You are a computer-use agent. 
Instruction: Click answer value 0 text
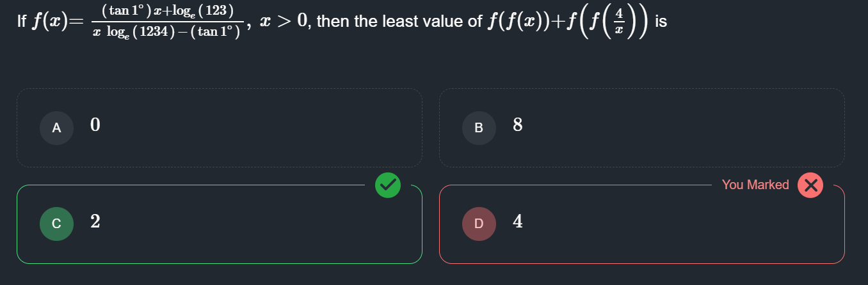[95, 125]
